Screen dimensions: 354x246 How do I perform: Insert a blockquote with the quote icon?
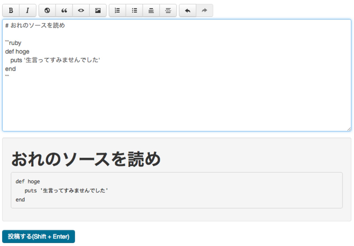pyautogui.click(x=64, y=10)
